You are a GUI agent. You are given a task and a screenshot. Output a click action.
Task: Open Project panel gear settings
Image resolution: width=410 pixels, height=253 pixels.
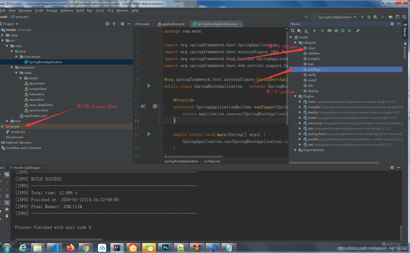point(123,24)
